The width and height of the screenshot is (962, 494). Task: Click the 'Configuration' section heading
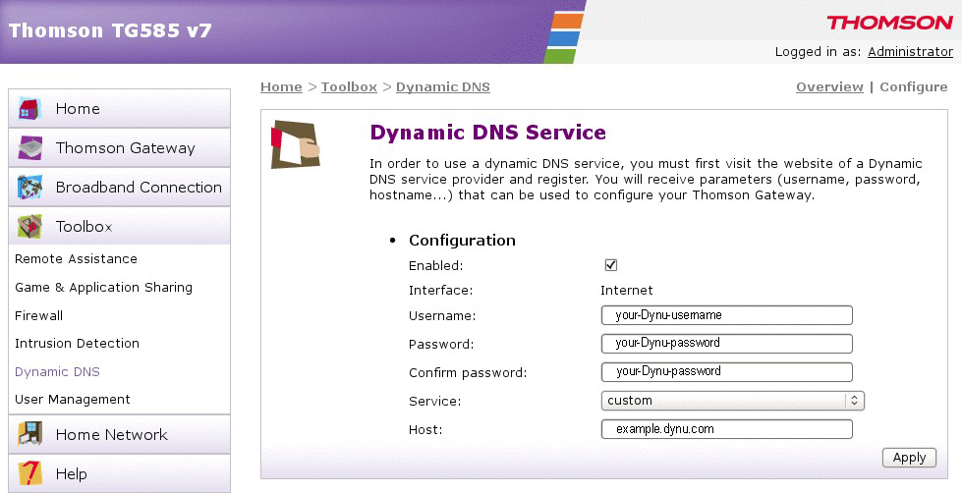[462, 241]
